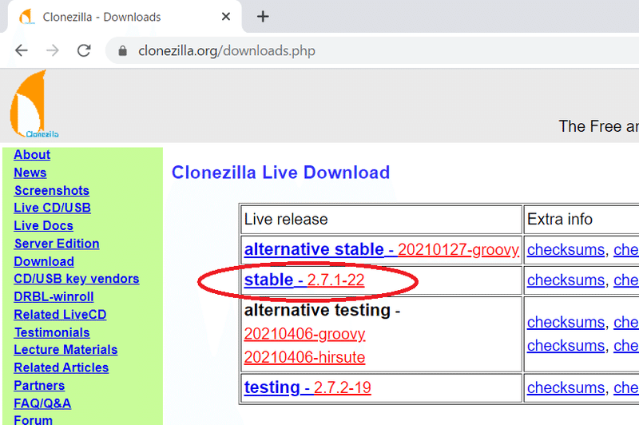This screenshot has height=425, width=639.
Task: Open checksums for stable 2.7.1-22 row
Action: click(566, 280)
